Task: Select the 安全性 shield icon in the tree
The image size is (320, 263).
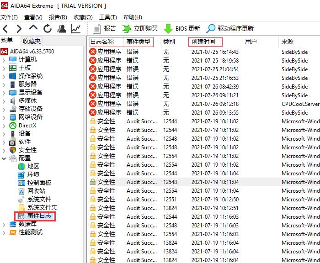Action: click(13, 150)
